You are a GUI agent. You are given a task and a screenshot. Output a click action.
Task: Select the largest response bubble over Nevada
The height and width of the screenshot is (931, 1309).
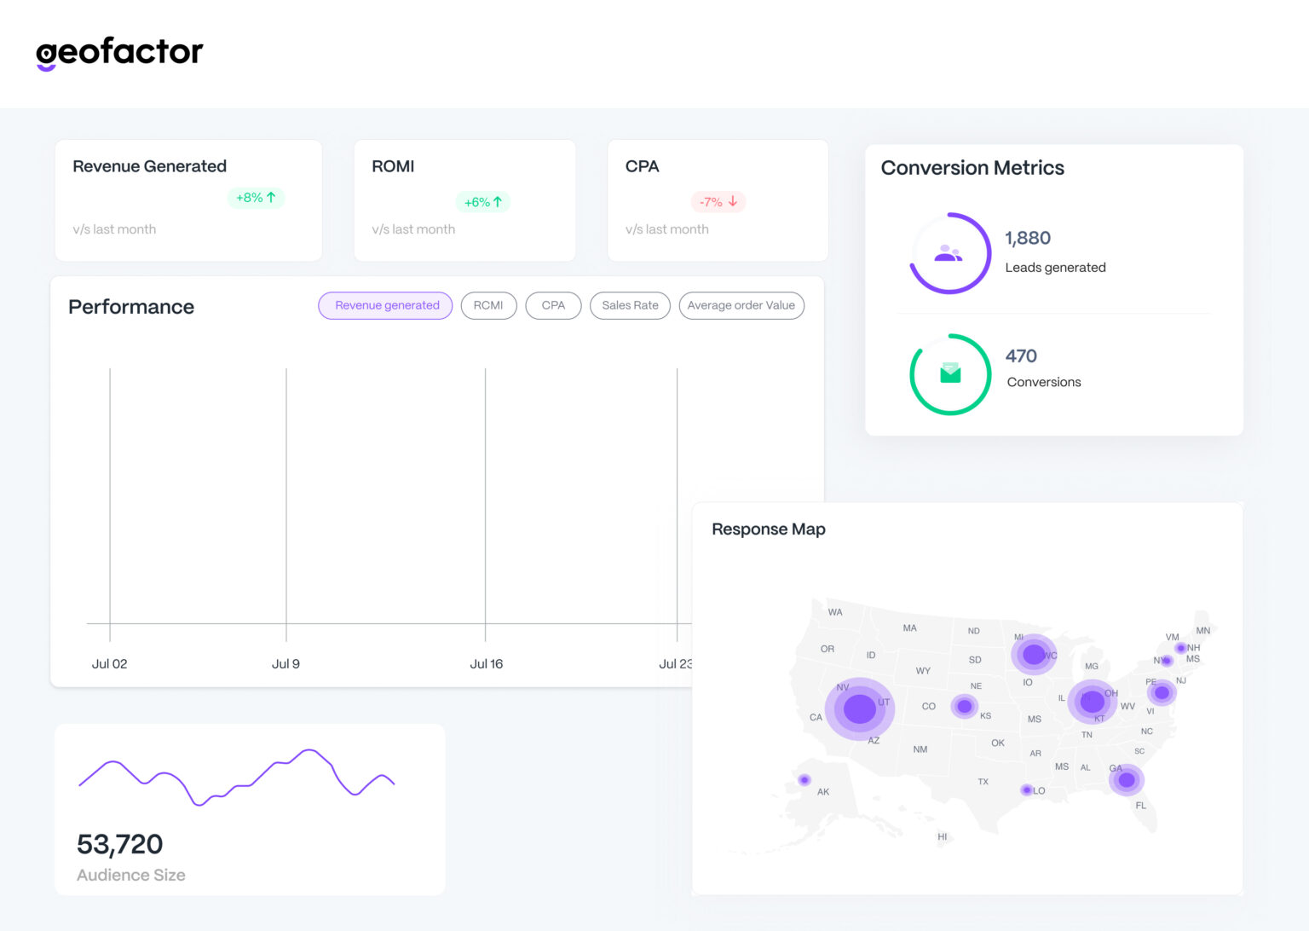point(859,708)
